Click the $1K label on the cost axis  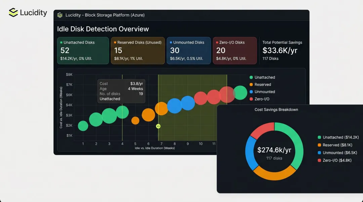click(69, 136)
